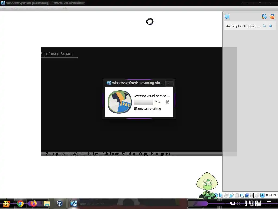Open the Notification Center icon
Screen dimensions: 278x209
coord(227,17)
